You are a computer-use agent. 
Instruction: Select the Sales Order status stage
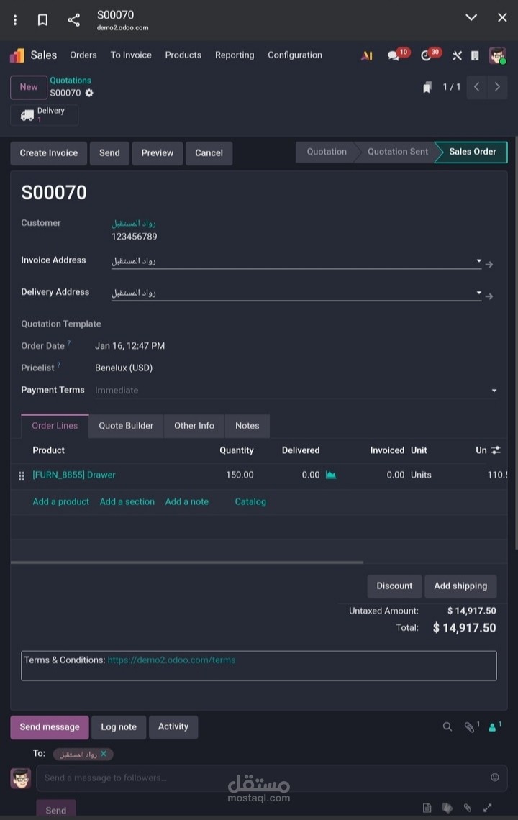coord(472,152)
